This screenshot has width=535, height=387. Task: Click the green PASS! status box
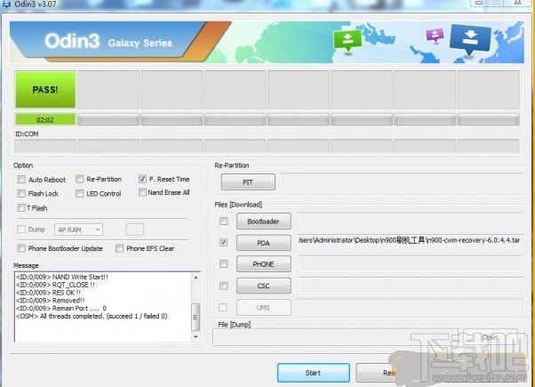coord(45,90)
